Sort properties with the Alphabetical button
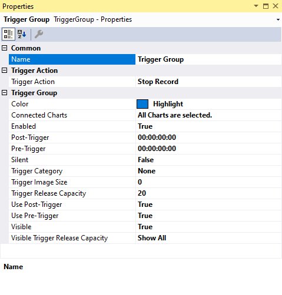Viewport: 282px width, 295px height. tap(22, 34)
